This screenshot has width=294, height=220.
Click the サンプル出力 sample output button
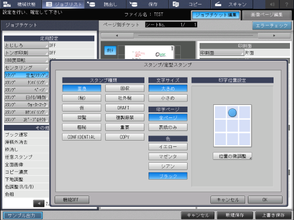tap(23, 215)
